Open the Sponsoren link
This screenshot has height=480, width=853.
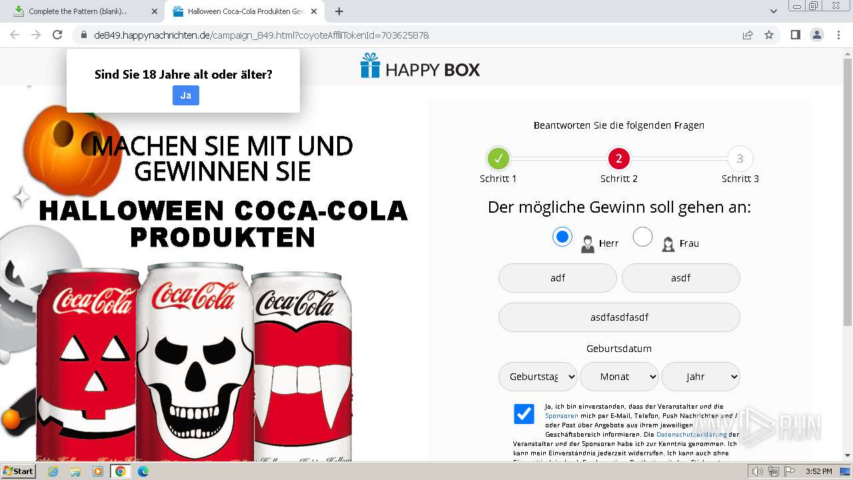561,415
